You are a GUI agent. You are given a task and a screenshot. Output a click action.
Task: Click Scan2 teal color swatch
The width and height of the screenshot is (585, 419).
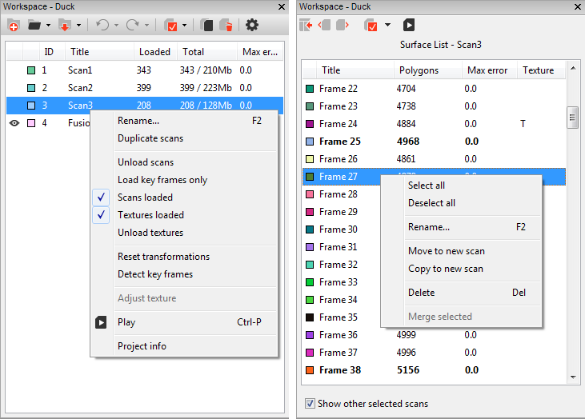pos(31,88)
